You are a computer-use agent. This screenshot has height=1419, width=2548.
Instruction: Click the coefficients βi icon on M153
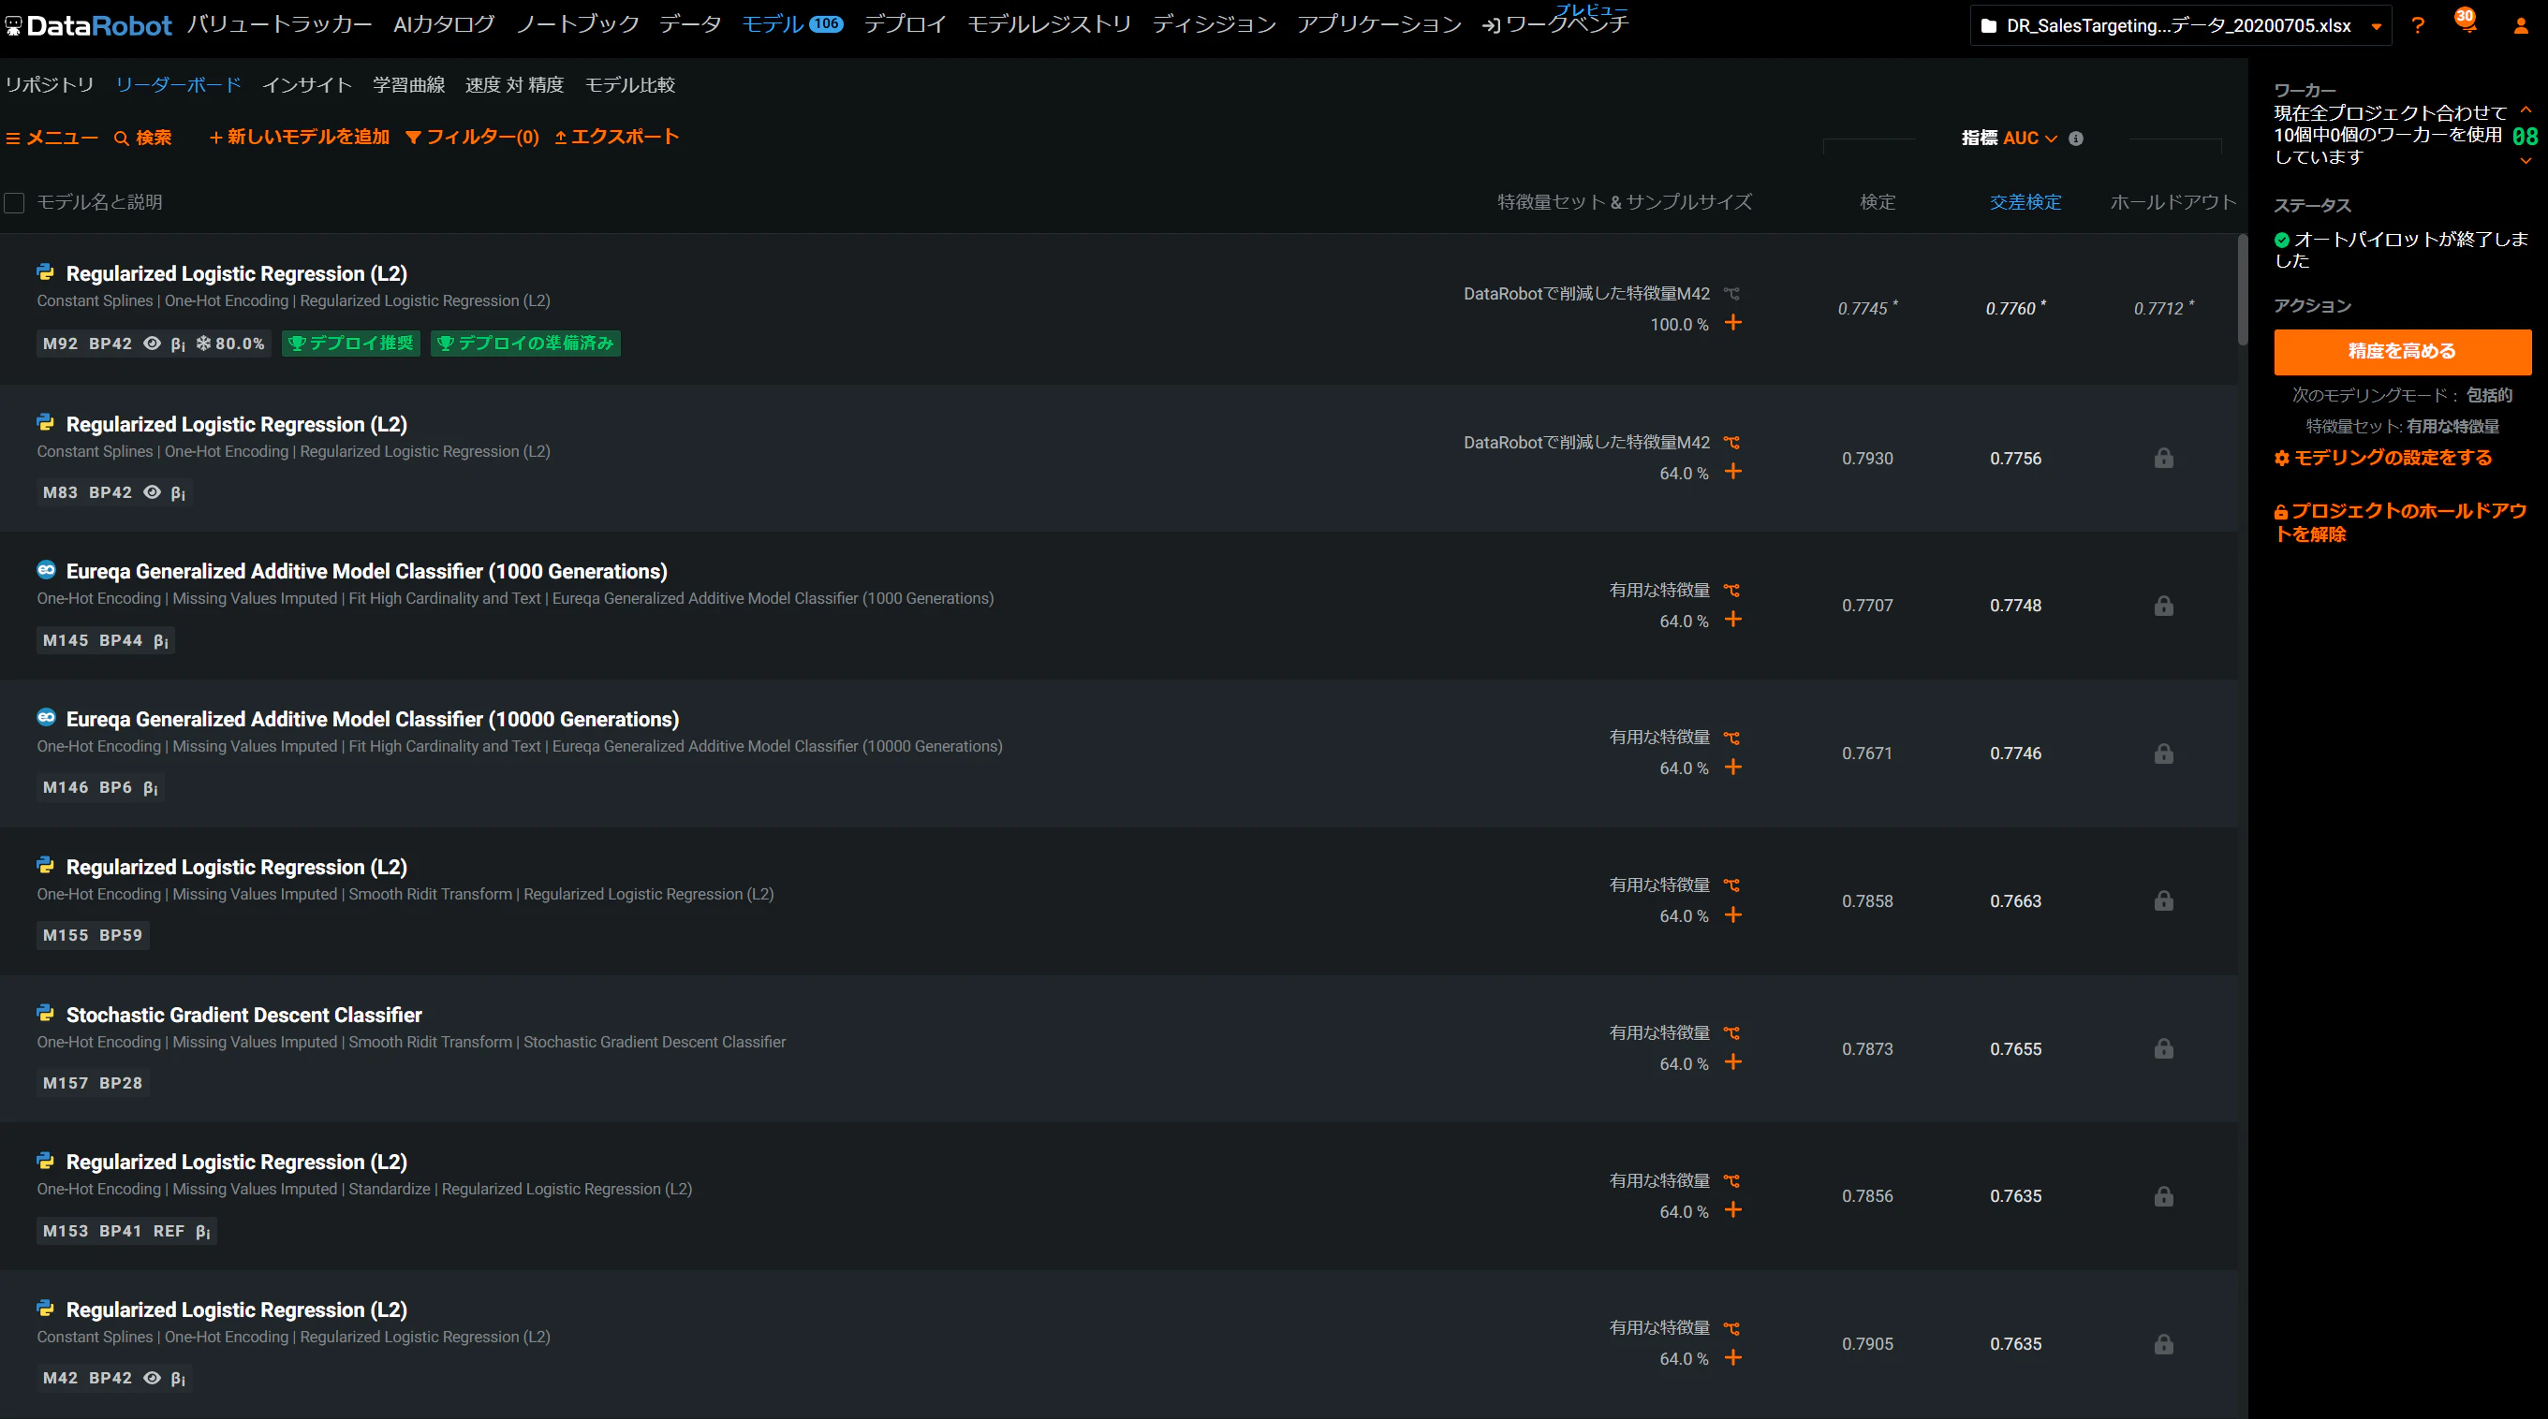(x=203, y=1231)
